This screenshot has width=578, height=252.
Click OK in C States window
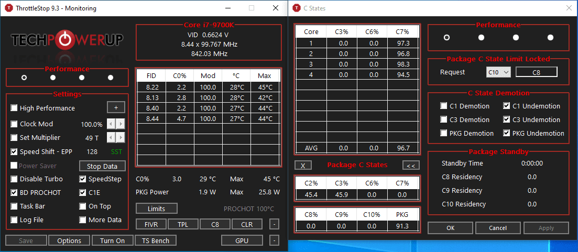(451, 228)
